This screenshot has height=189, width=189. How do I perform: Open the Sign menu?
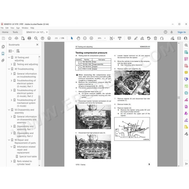pos(18,28)
